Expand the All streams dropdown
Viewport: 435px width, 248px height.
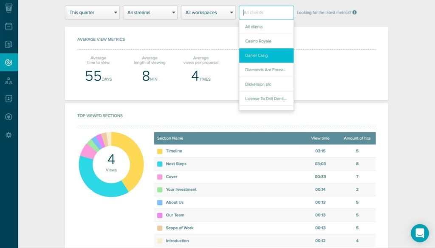click(150, 12)
